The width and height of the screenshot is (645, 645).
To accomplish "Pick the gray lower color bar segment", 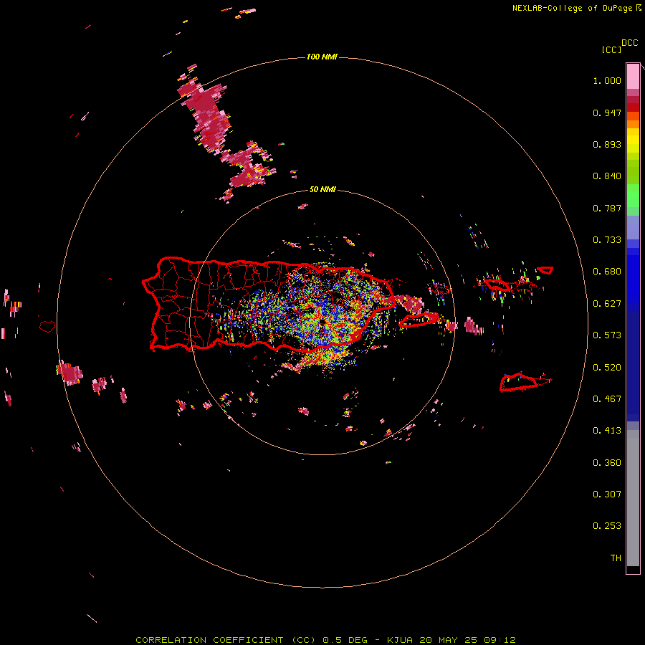I will tap(633, 498).
